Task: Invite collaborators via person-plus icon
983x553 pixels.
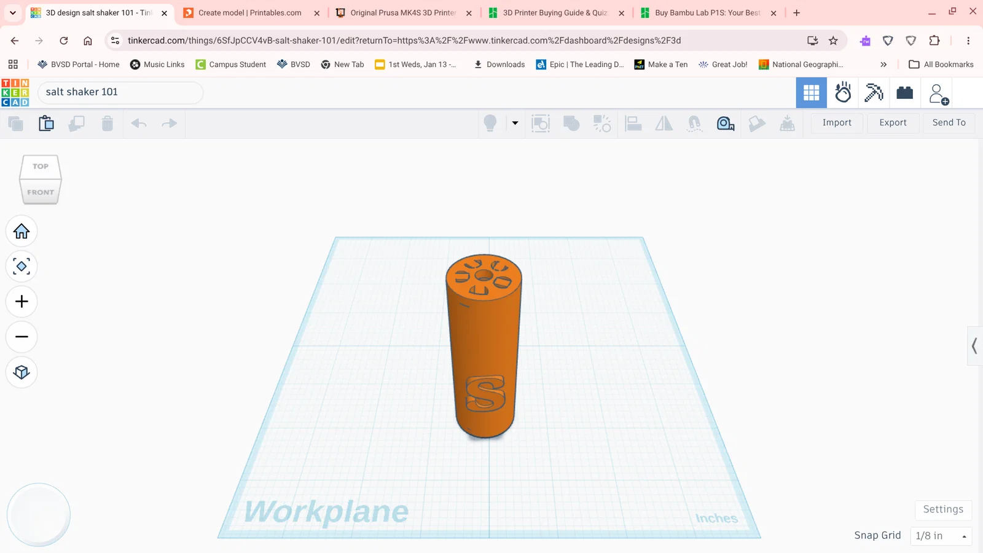Action: pos(938,94)
